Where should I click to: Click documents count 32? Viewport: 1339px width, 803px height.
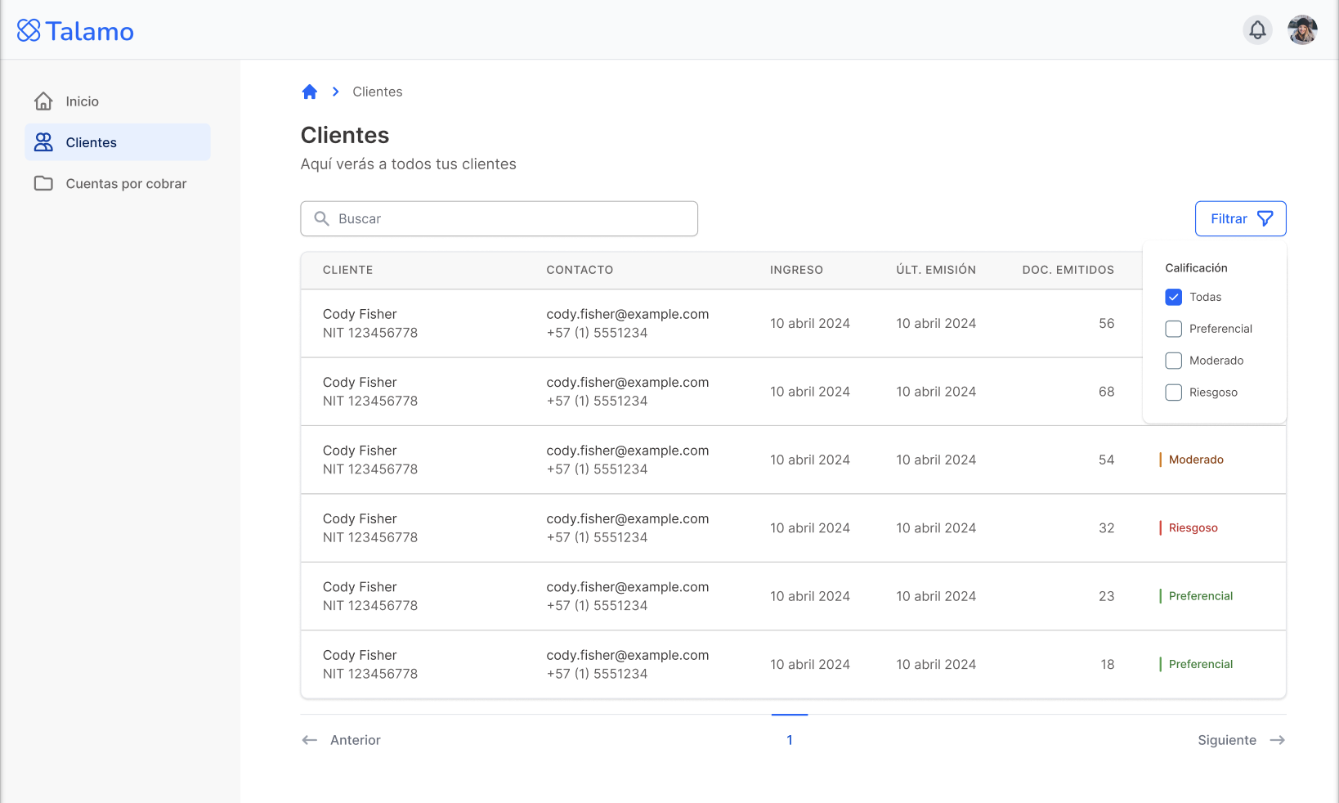(1106, 528)
